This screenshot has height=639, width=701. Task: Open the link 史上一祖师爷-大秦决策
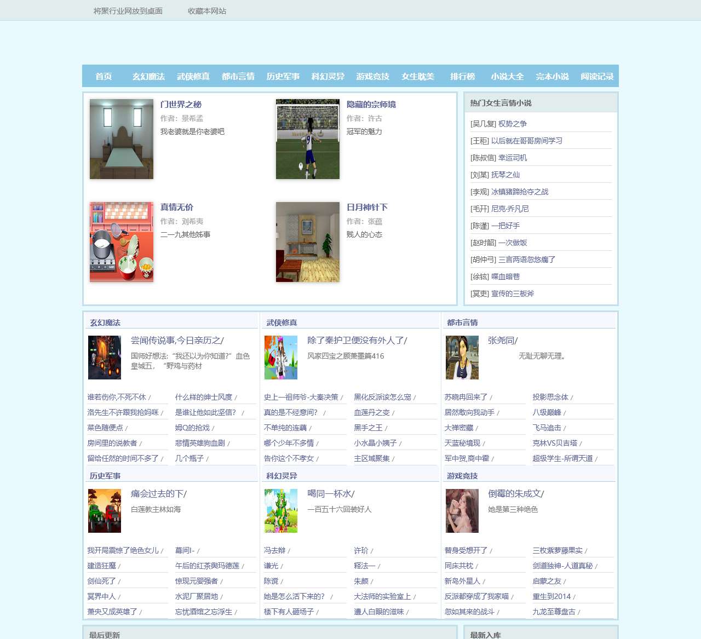(301, 397)
